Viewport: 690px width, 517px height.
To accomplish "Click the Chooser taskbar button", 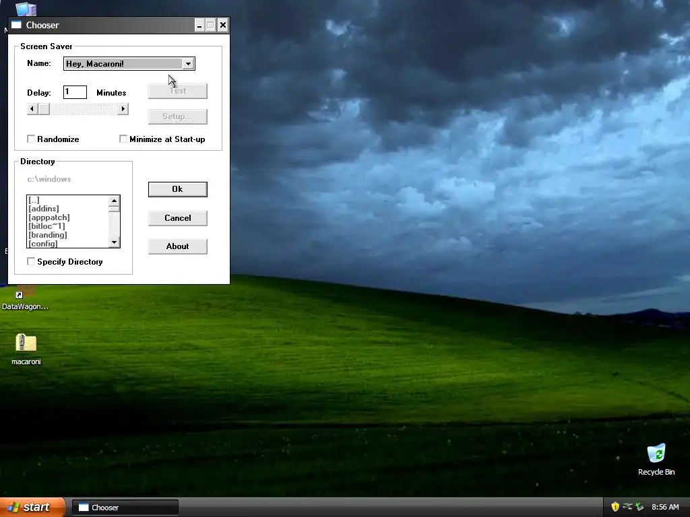I will (x=125, y=508).
